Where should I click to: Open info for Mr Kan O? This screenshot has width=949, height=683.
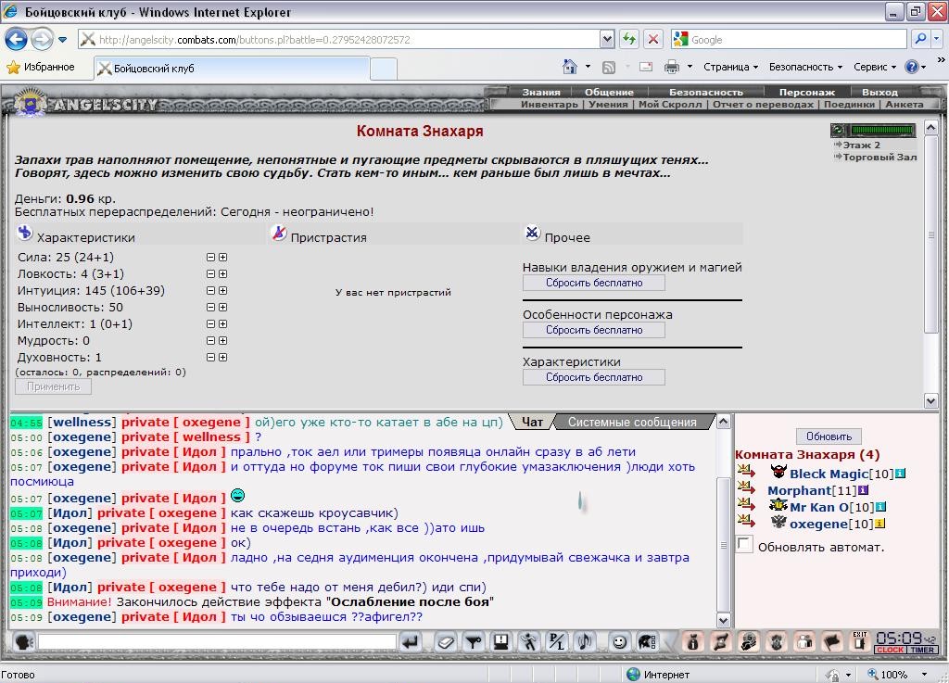pos(881,507)
